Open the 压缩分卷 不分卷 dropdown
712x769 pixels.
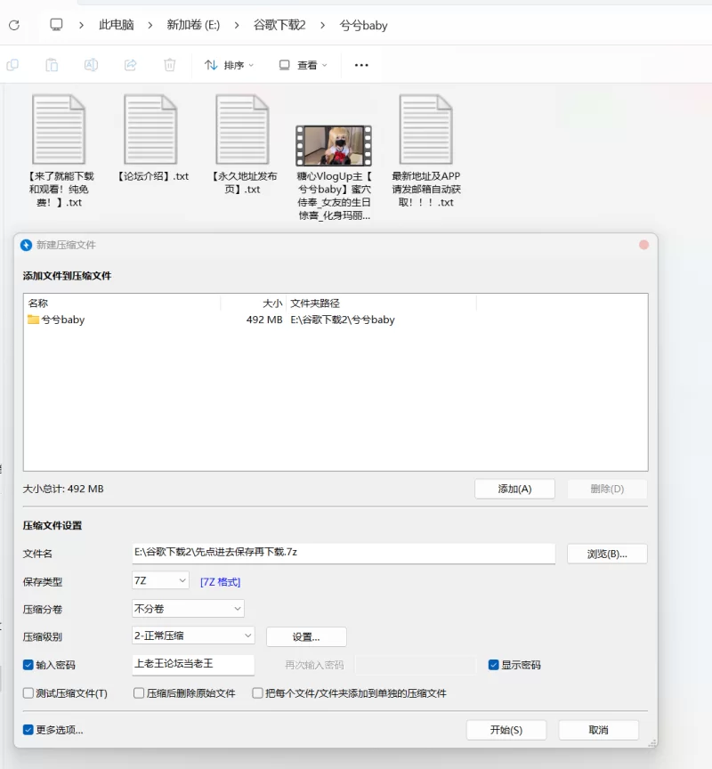188,609
